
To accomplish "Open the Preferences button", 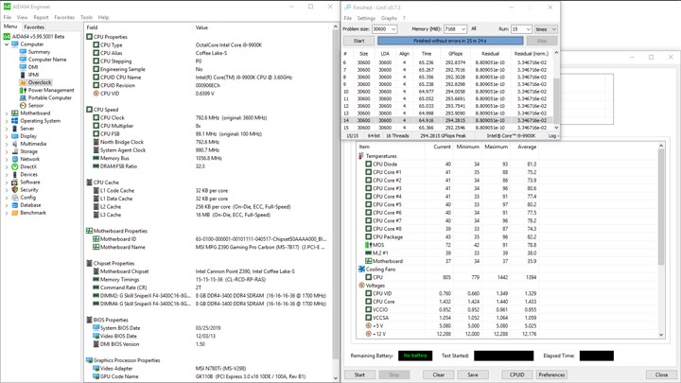I will 551,374.
